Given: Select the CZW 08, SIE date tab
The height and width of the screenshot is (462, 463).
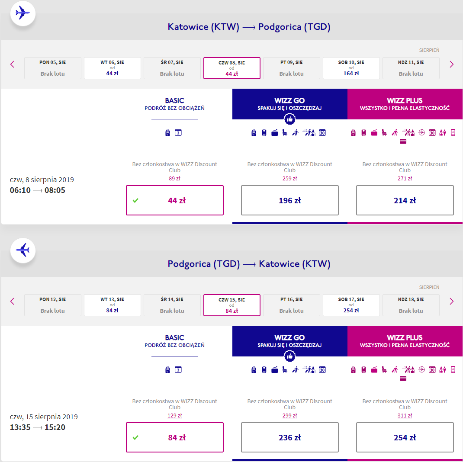Looking at the screenshot, I should pos(232,68).
